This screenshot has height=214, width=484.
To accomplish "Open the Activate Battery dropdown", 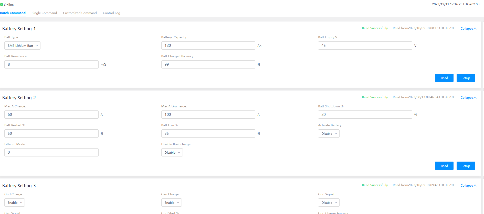I will (x=329, y=133).
